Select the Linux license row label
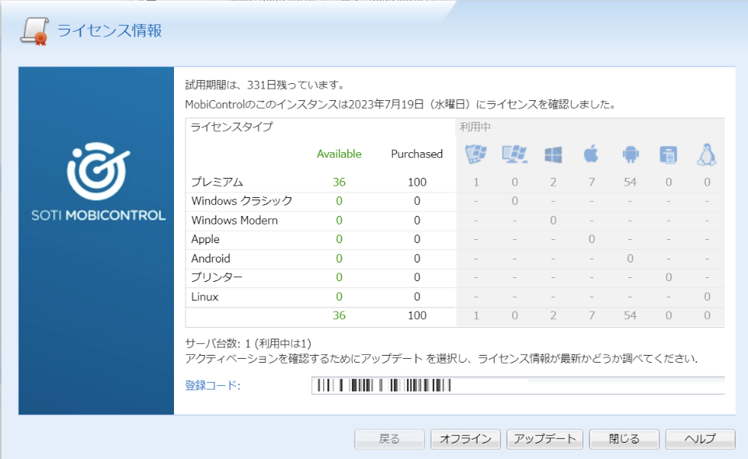The image size is (748, 459). pos(204,297)
